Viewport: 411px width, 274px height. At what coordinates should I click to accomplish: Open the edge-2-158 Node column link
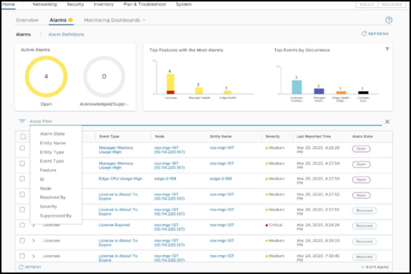pos(165,179)
